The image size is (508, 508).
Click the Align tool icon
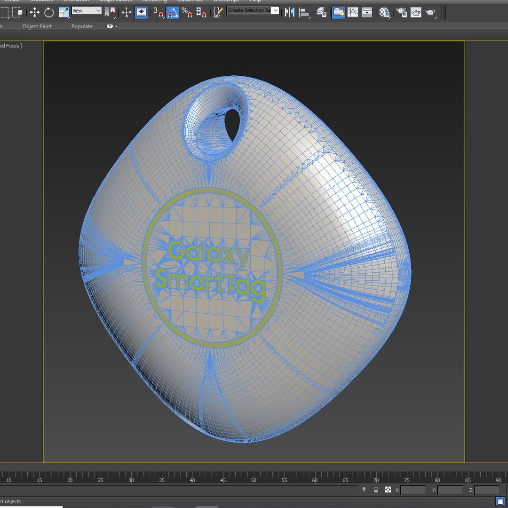tap(304, 12)
